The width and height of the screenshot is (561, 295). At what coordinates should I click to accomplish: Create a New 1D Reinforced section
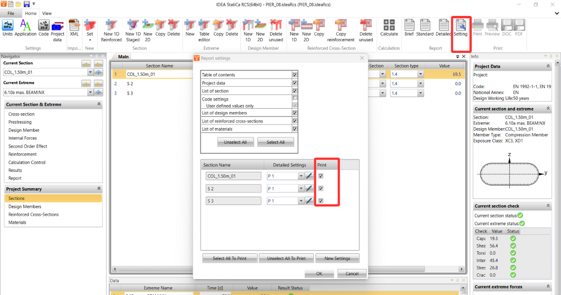pos(111,28)
